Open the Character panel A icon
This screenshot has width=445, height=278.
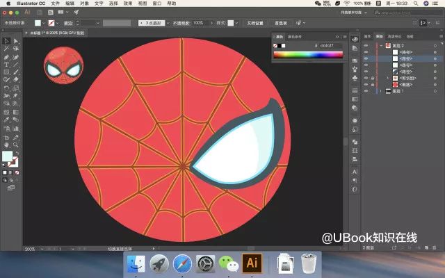(355, 172)
